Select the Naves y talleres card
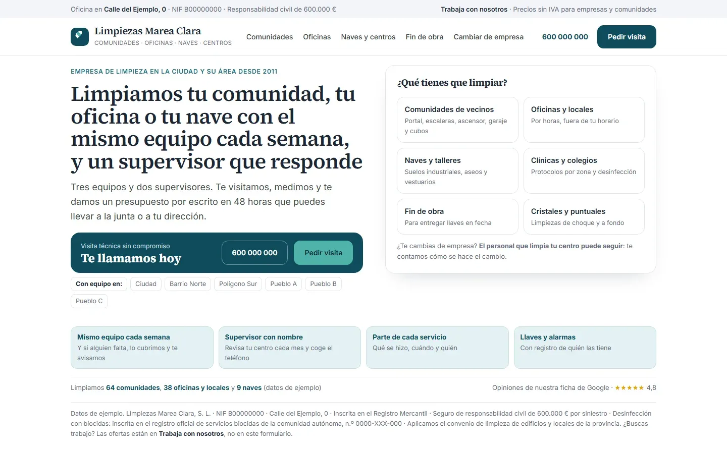The height and width of the screenshot is (454, 727). point(457,171)
